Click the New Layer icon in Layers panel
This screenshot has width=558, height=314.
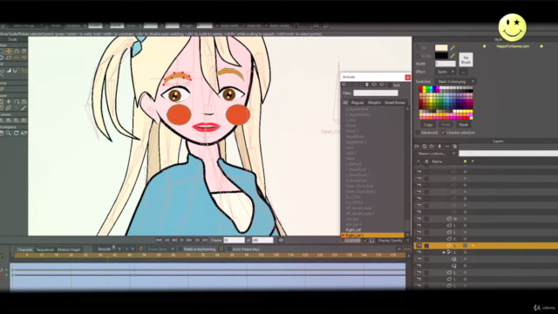pos(417,147)
